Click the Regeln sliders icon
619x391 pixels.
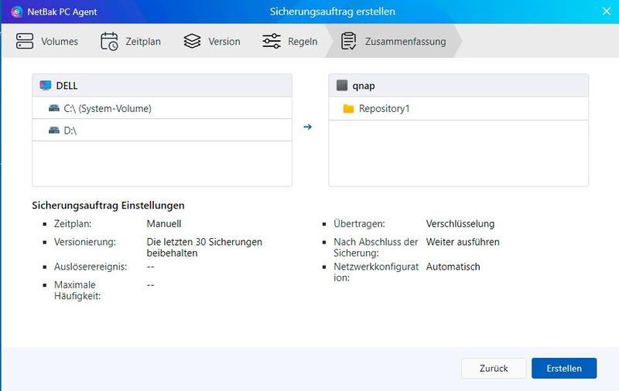[x=272, y=41]
